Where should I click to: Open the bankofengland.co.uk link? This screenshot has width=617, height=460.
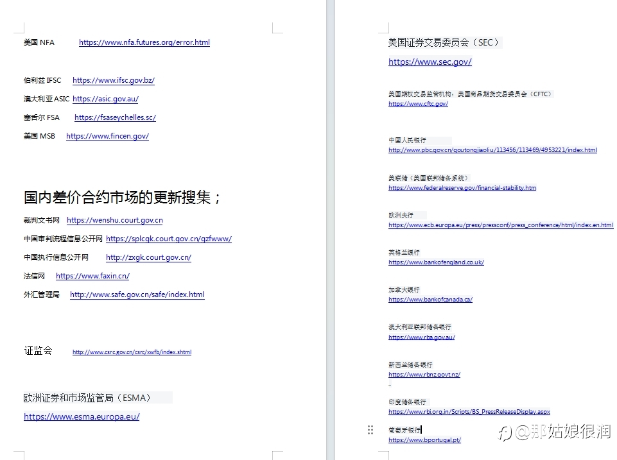[x=437, y=262]
